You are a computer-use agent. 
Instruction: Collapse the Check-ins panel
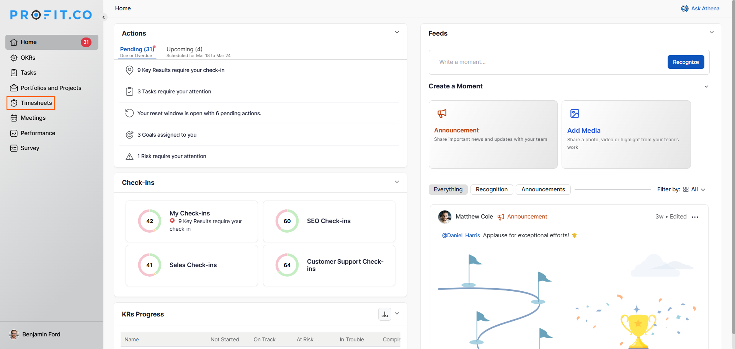pyautogui.click(x=397, y=182)
